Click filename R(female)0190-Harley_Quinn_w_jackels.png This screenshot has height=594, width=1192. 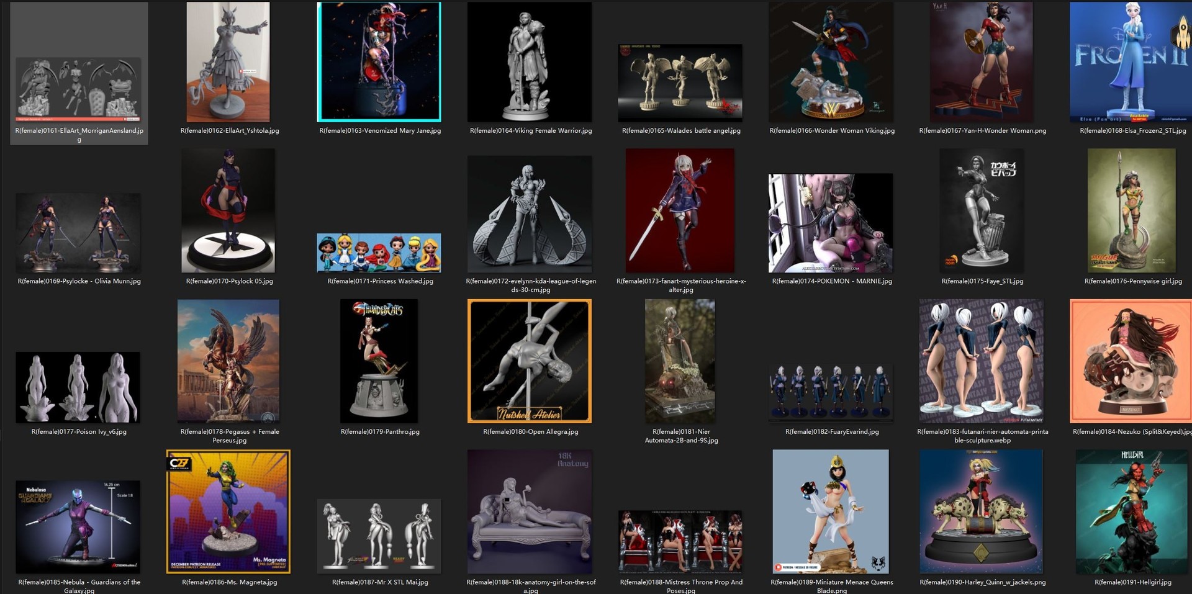982,582
